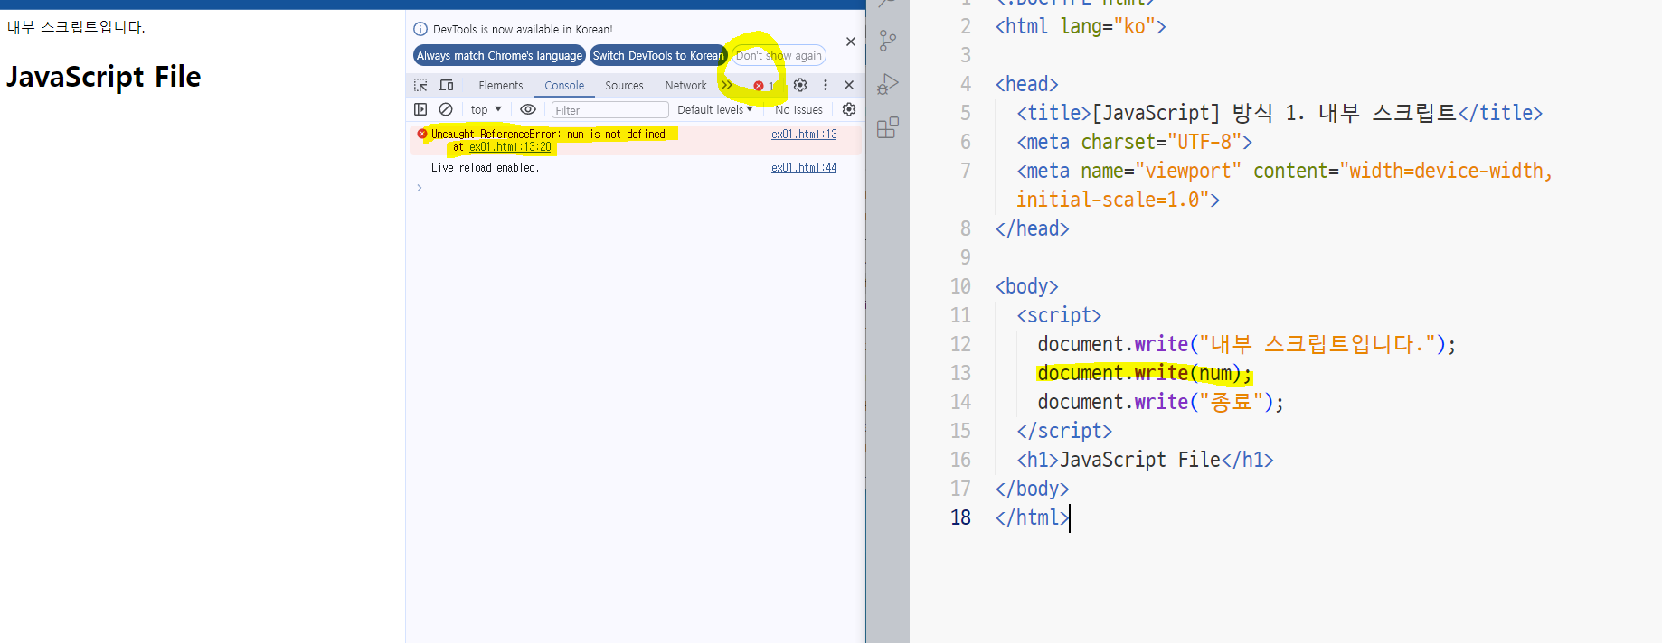Viewport: 1662px width, 643px height.
Task: Click the red error count badge
Action: [764, 86]
